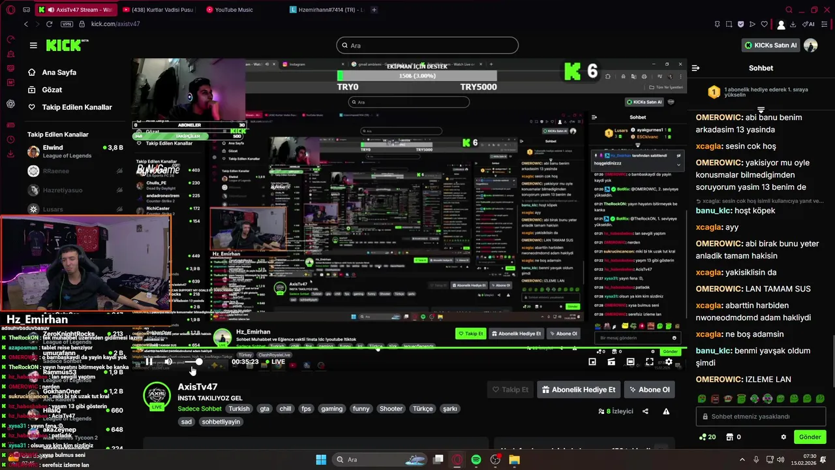Select the Shooter tag
The width and height of the screenshot is (835, 470).
391,409
